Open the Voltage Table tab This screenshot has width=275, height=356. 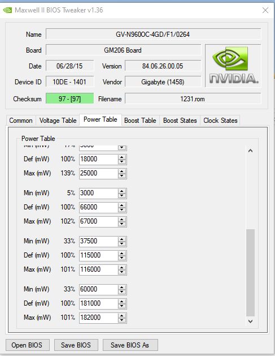pos(58,121)
